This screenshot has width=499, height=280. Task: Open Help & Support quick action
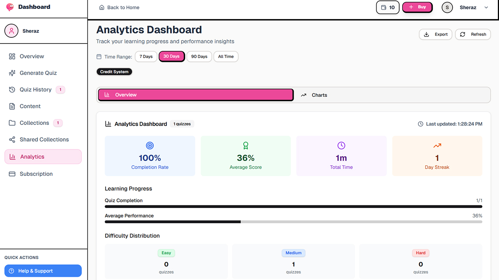[43, 271]
